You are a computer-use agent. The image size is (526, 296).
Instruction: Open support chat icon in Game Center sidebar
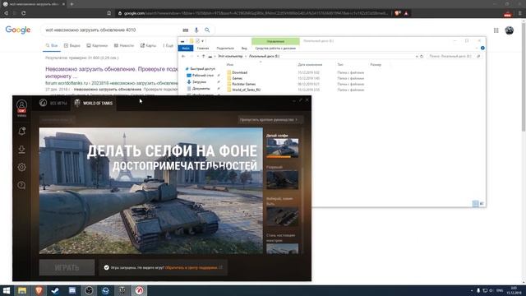(x=21, y=185)
